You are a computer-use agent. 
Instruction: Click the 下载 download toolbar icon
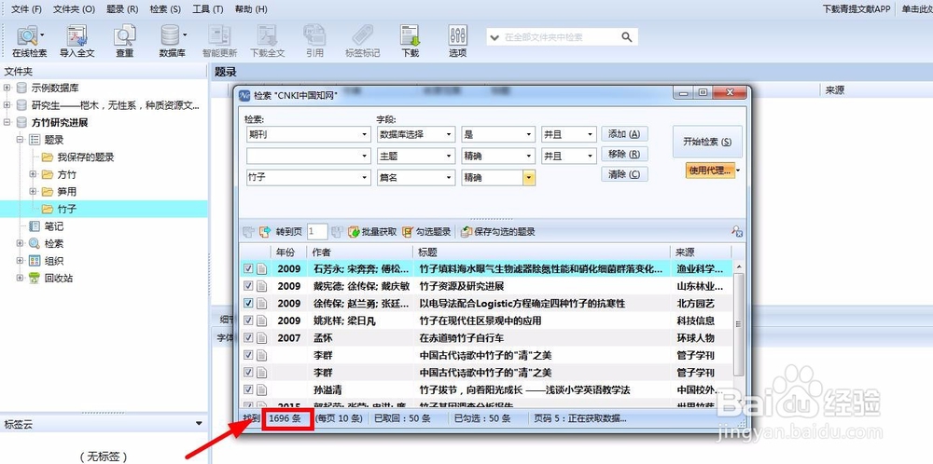410,41
